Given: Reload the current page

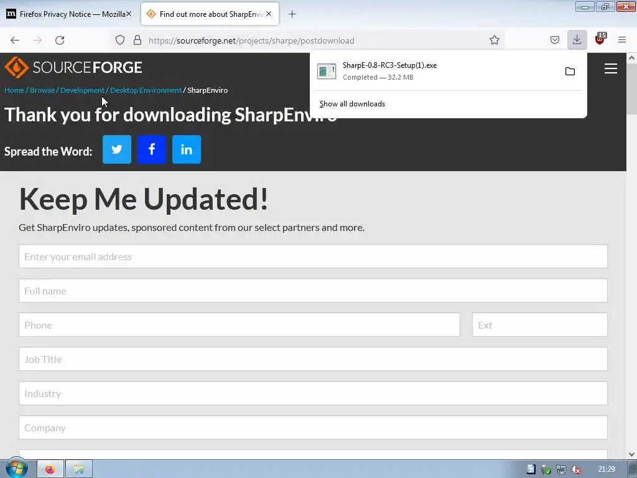Looking at the screenshot, I should click(x=60, y=40).
